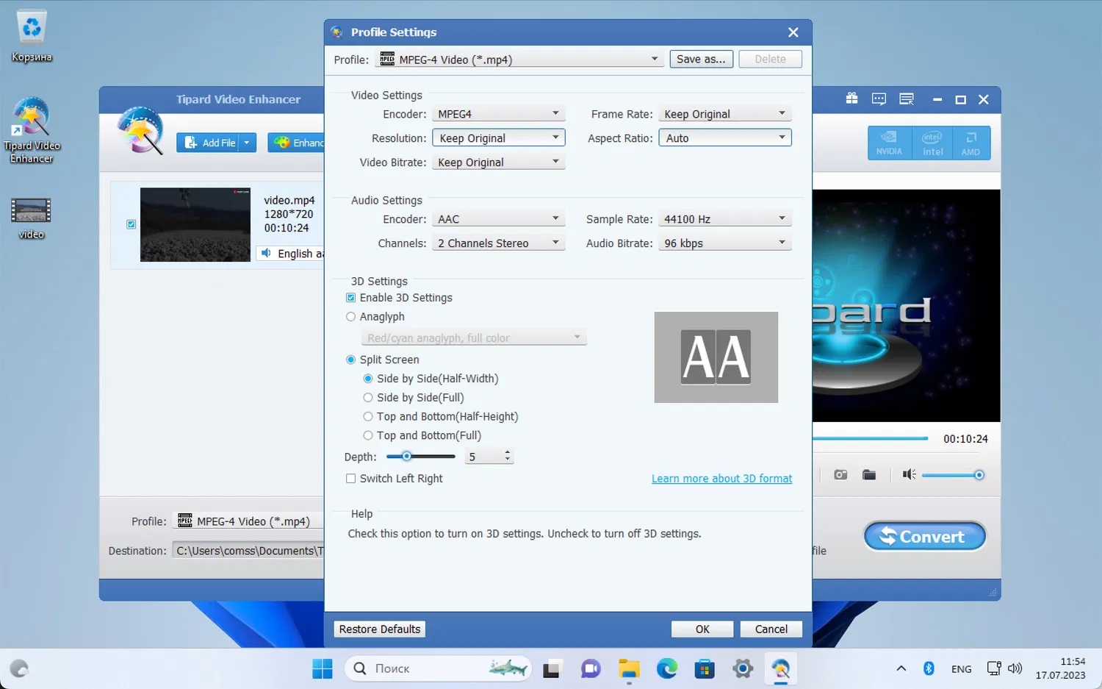Click the Tipard logo in main window

(x=140, y=131)
